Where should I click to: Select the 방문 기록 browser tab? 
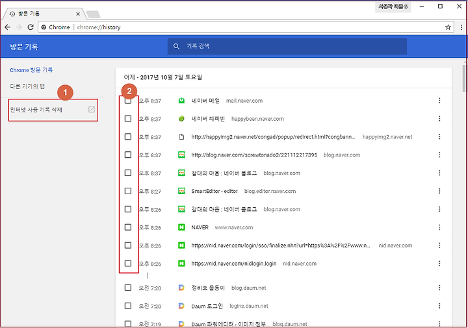tap(45, 14)
